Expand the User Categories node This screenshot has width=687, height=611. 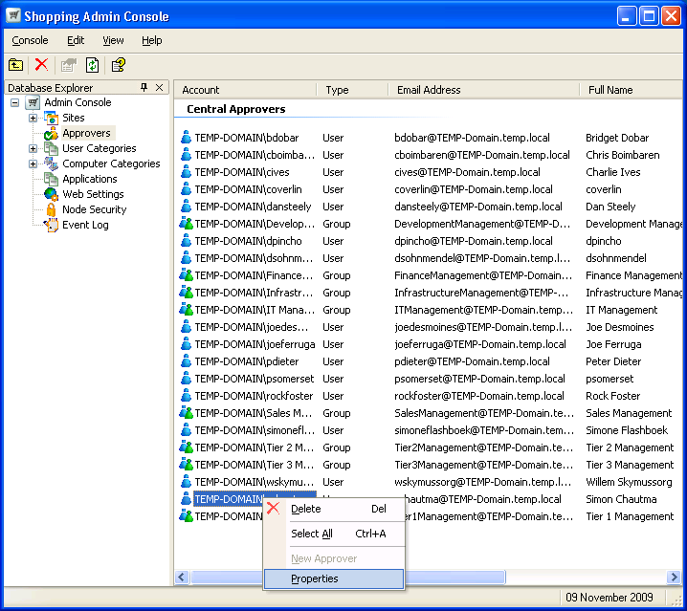[x=33, y=148]
